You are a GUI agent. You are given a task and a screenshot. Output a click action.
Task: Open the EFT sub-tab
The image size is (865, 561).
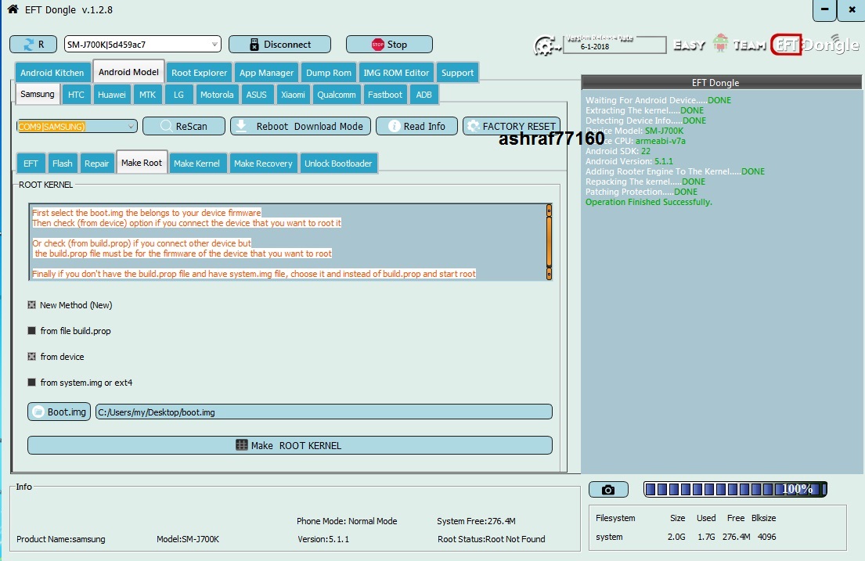tap(31, 164)
